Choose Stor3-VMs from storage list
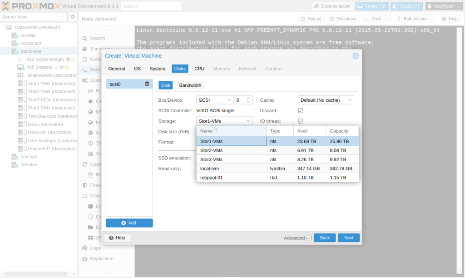This screenshot has height=278, width=465. 277,159
